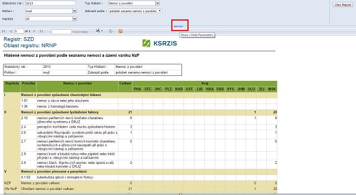Screen dimensions: 356x195
Task: Click Ohrožení nemocí z povolání celkem row
Action: [x=140, y=188]
